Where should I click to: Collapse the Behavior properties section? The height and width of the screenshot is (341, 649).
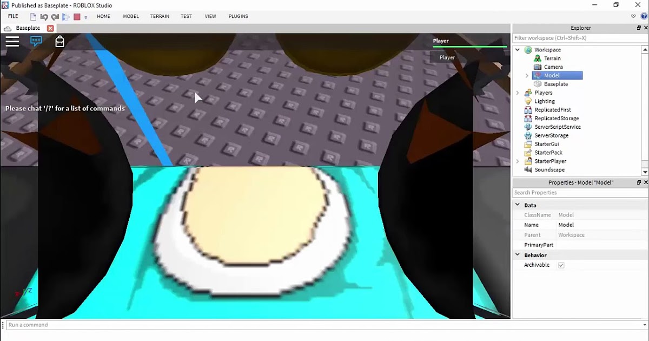point(518,255)
